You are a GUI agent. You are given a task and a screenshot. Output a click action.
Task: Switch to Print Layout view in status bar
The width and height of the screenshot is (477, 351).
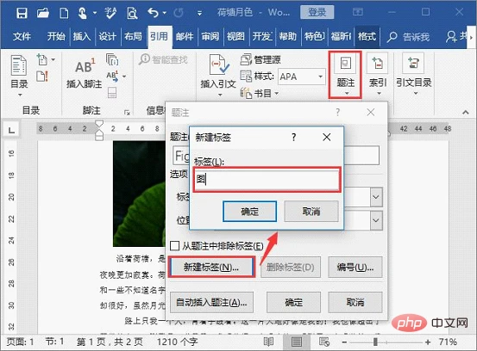297,342
